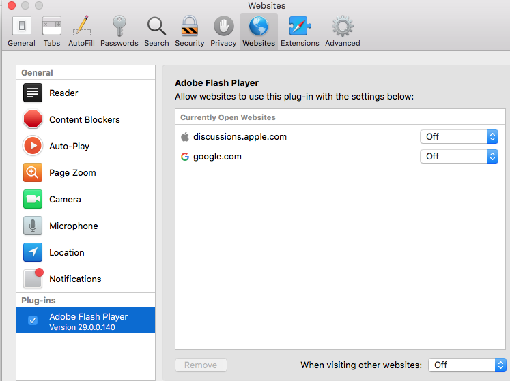Viewport: 510px width, 381px height.
Task: Click the Remove button
Action: click(x=201, y=365)
